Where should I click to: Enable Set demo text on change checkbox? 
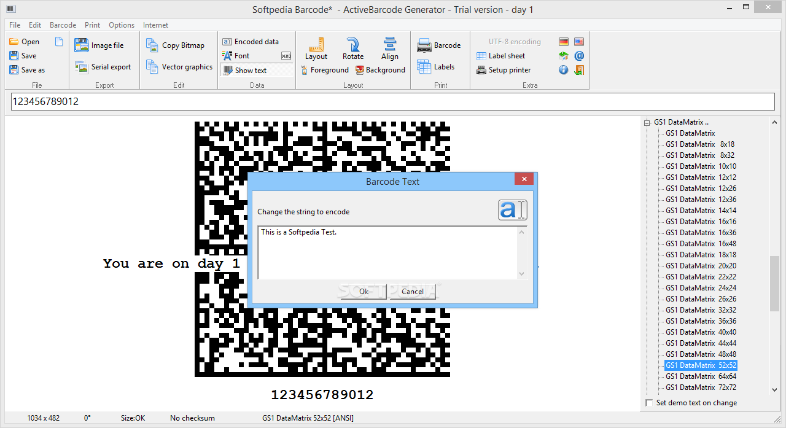tap(650, 403)
